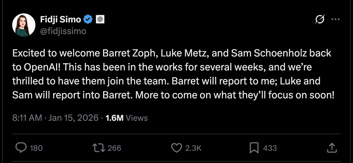Screen dimensions: 353x163
Task: Click the 266 reposts count
Action: [x=114, y=148]
